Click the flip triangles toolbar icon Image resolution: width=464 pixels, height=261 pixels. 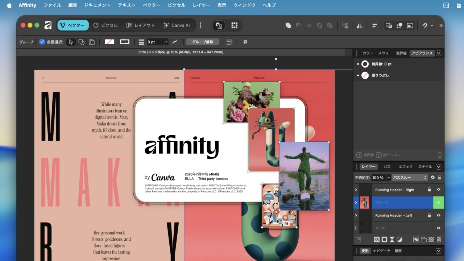point(360,25)
